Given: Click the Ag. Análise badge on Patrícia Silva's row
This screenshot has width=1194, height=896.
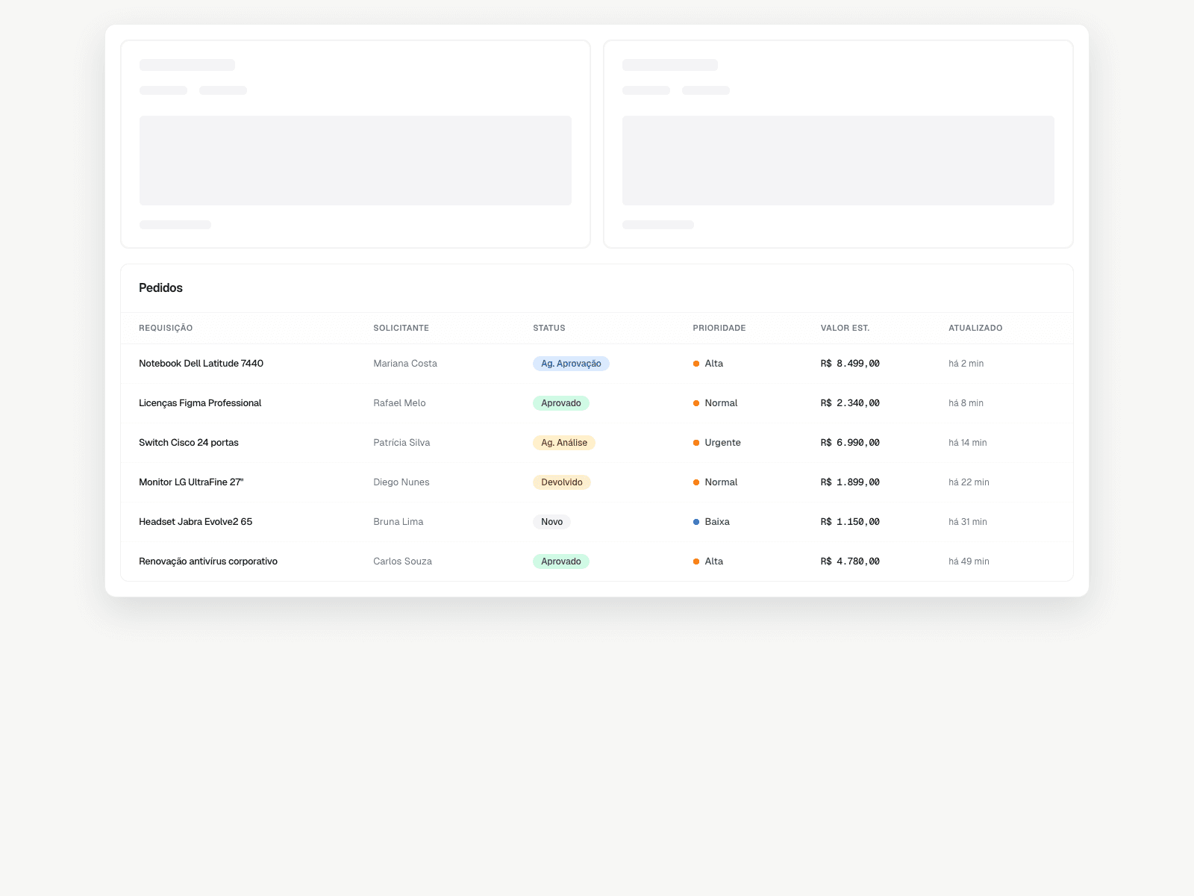Looking at the screenshot, I should click(x=564, y=442).
